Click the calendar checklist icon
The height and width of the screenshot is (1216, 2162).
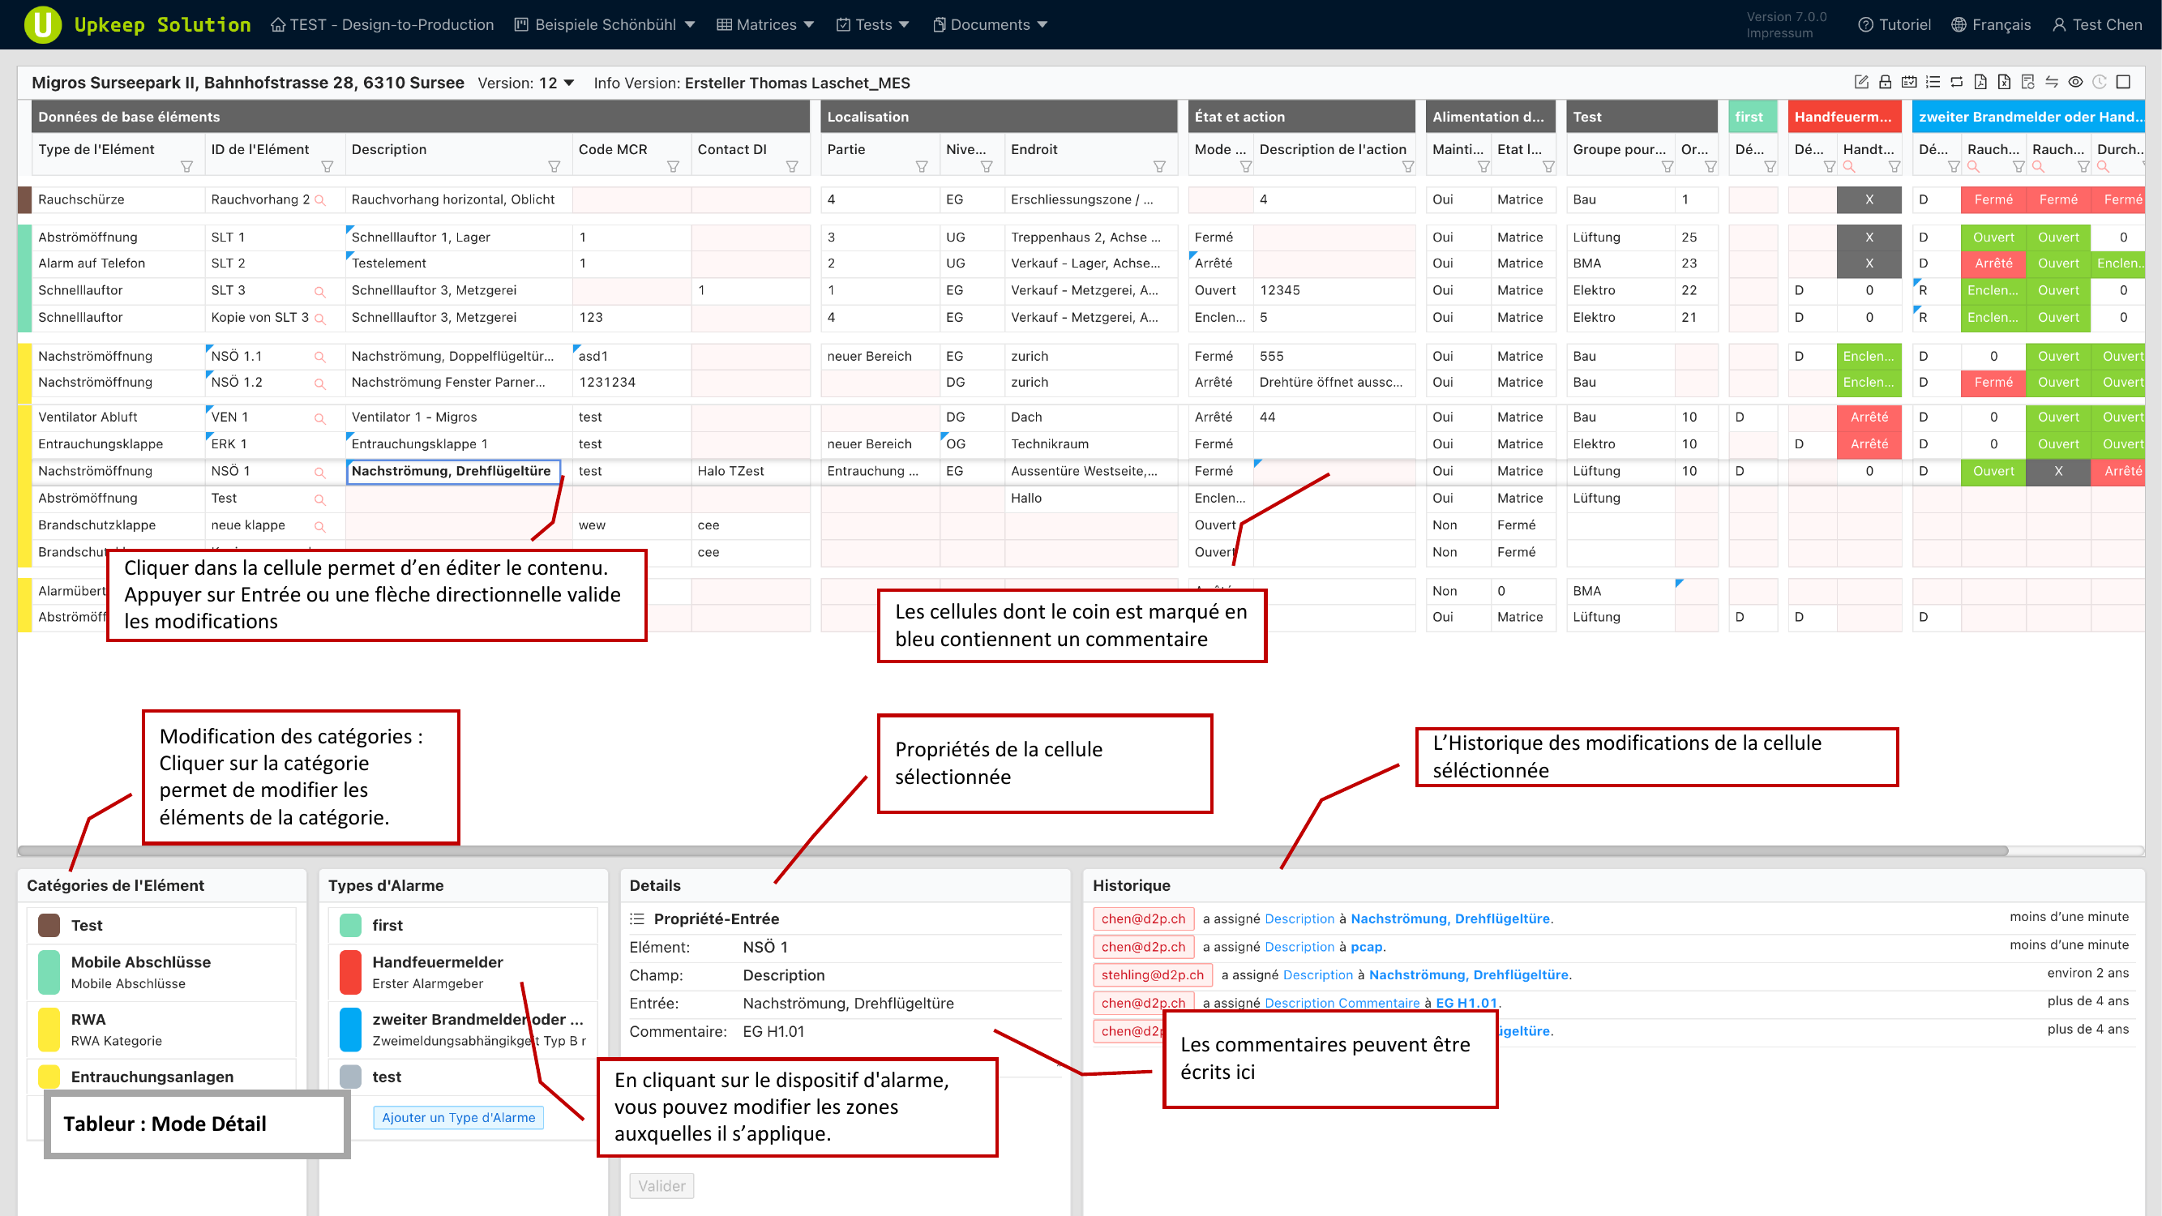pos(1908,82)
